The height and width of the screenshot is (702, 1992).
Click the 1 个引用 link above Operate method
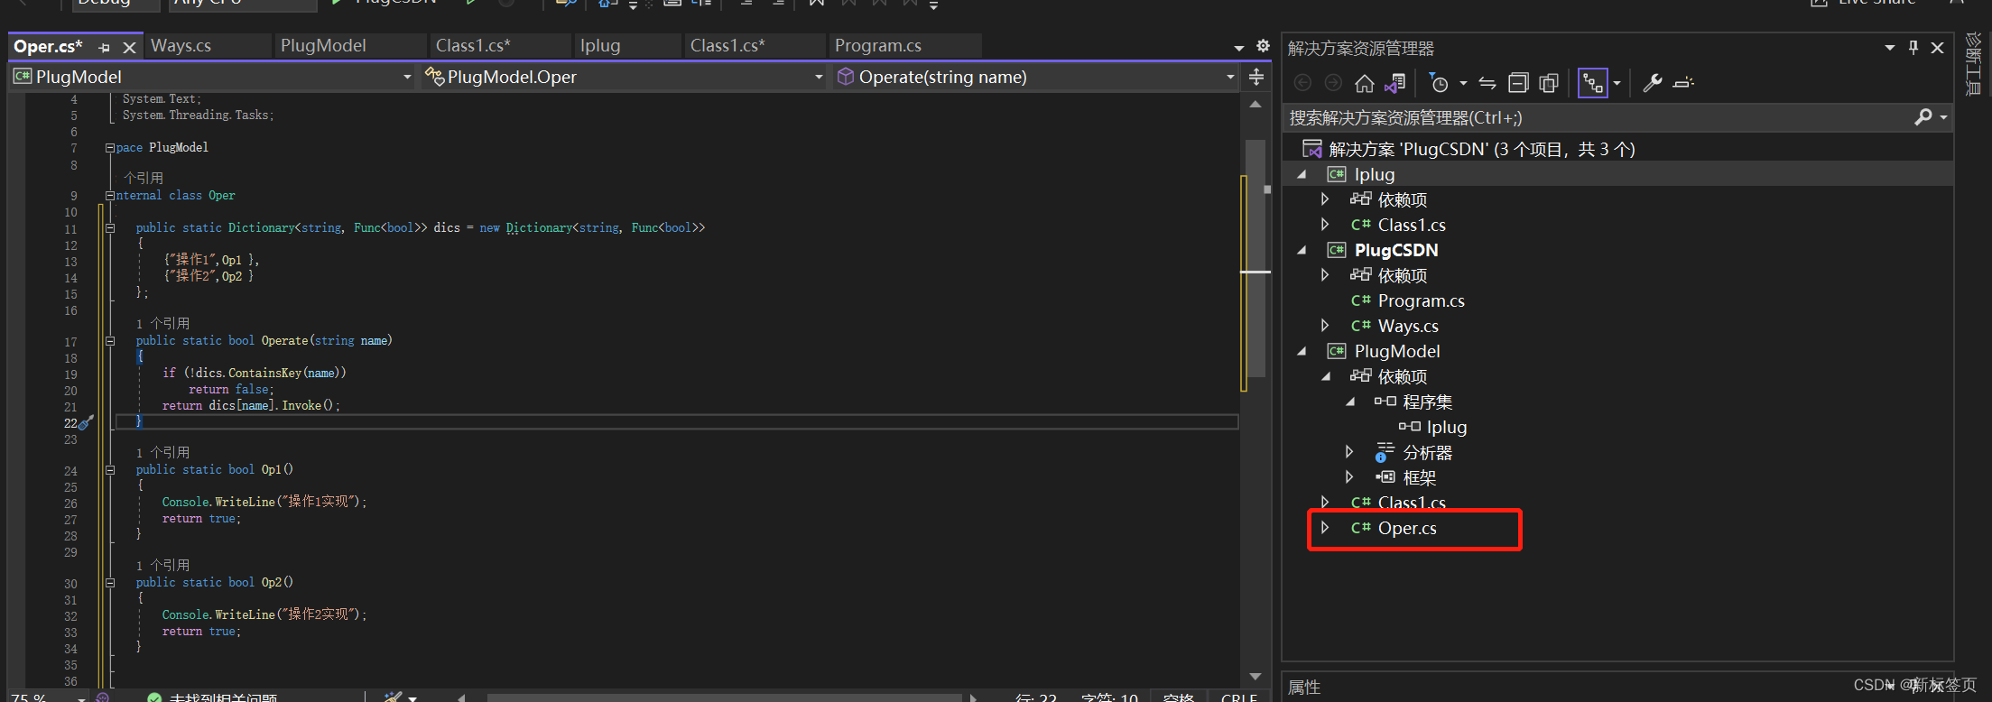point(162,323)
